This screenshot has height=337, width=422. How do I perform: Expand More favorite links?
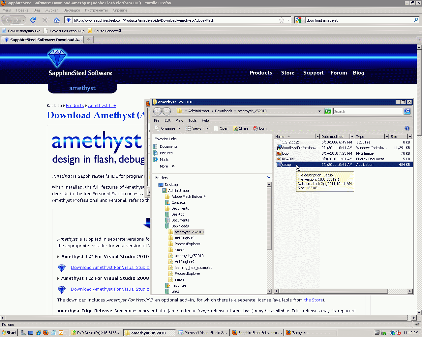tap(167, 166)
